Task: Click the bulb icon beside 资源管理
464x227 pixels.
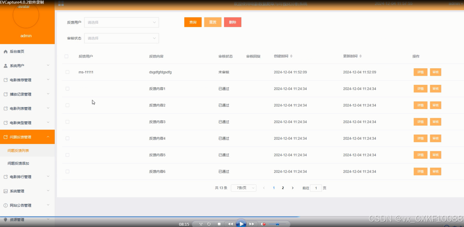Action: click(5, 219)
